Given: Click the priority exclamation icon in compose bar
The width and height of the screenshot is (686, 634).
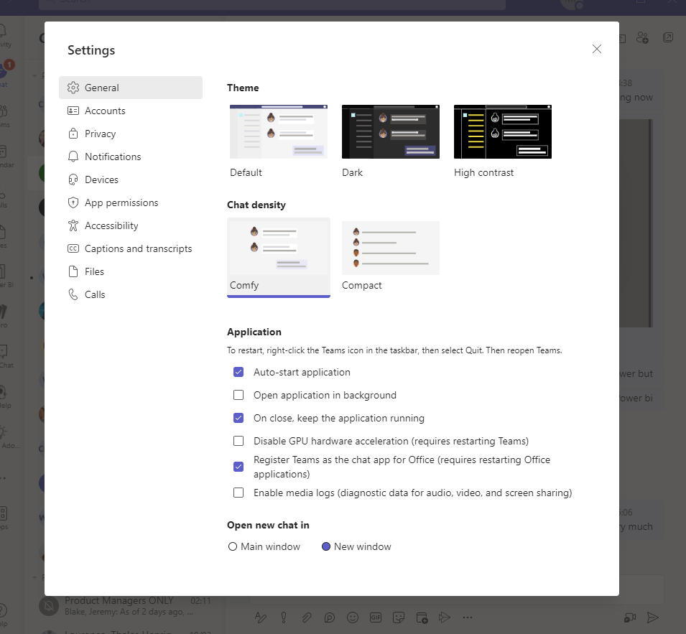Looking at the screenshot, I should tap(284, 617).
